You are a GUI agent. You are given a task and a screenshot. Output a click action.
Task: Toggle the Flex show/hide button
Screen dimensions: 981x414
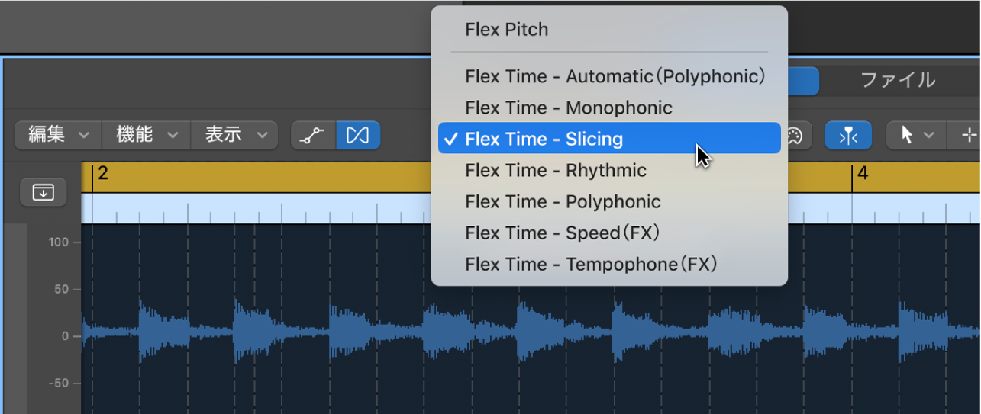coord(358,135)
